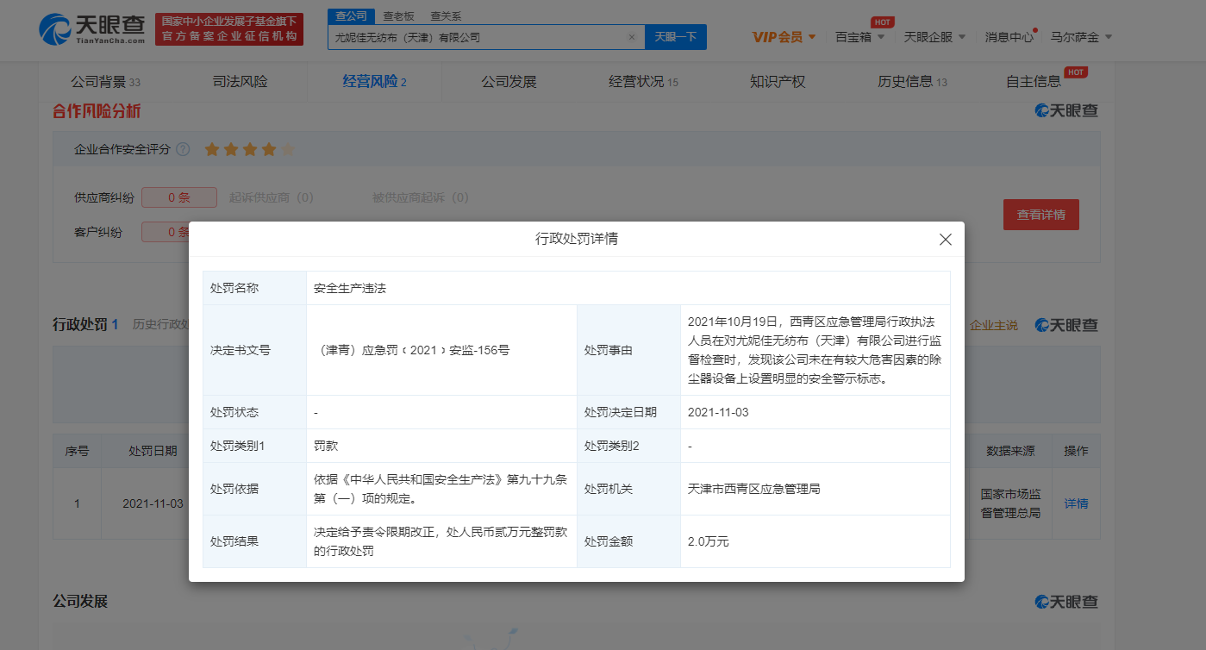Click the 处罚事由 reason paragraph
This screenshot has width=1206, height=650.
click(x=815, y=350)
